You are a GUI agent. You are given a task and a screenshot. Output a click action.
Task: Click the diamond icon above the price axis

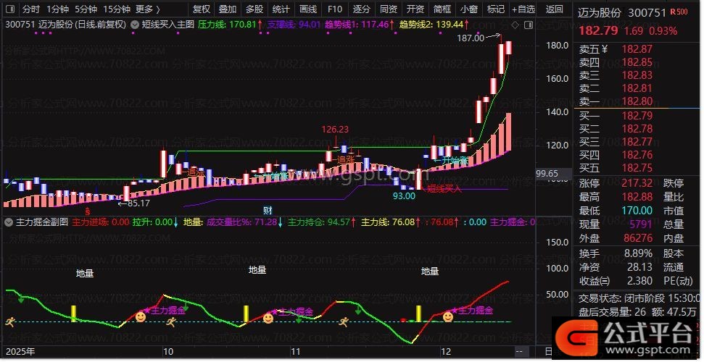tap(515, 25)
